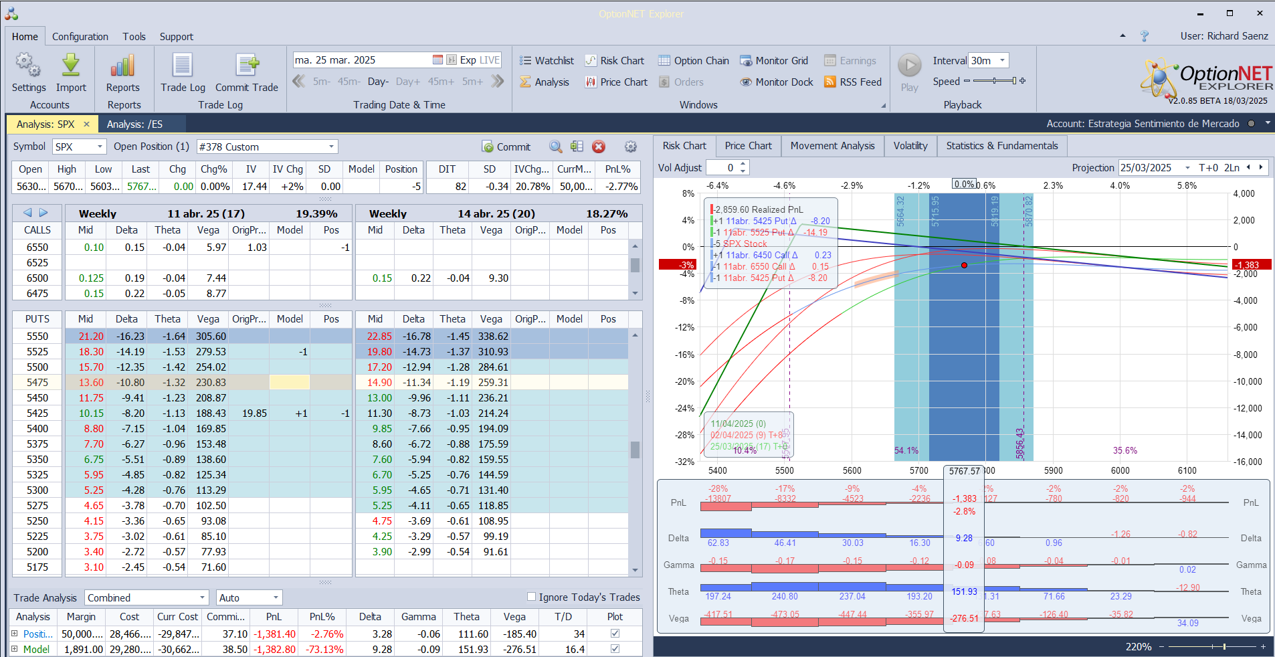The image size is (1275, 657).
Task: Toggle Plot checkbox for Model row
Action: (x=615, y=648)
